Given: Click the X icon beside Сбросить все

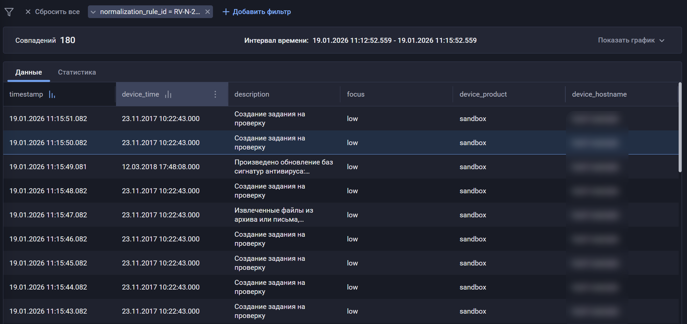Looking at the screenshot, I should (x=28, y=12).
